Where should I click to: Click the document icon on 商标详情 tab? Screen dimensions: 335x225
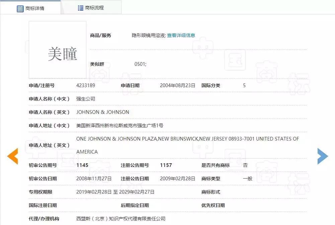20,9
